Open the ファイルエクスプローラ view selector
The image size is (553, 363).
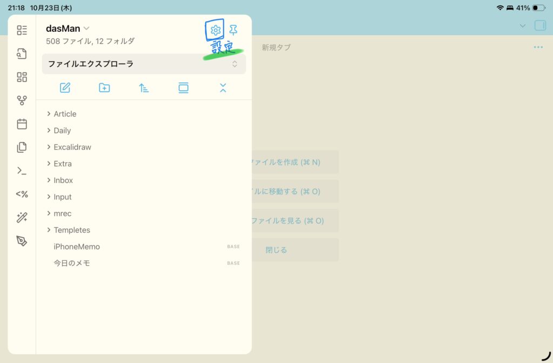click(144, 64)
